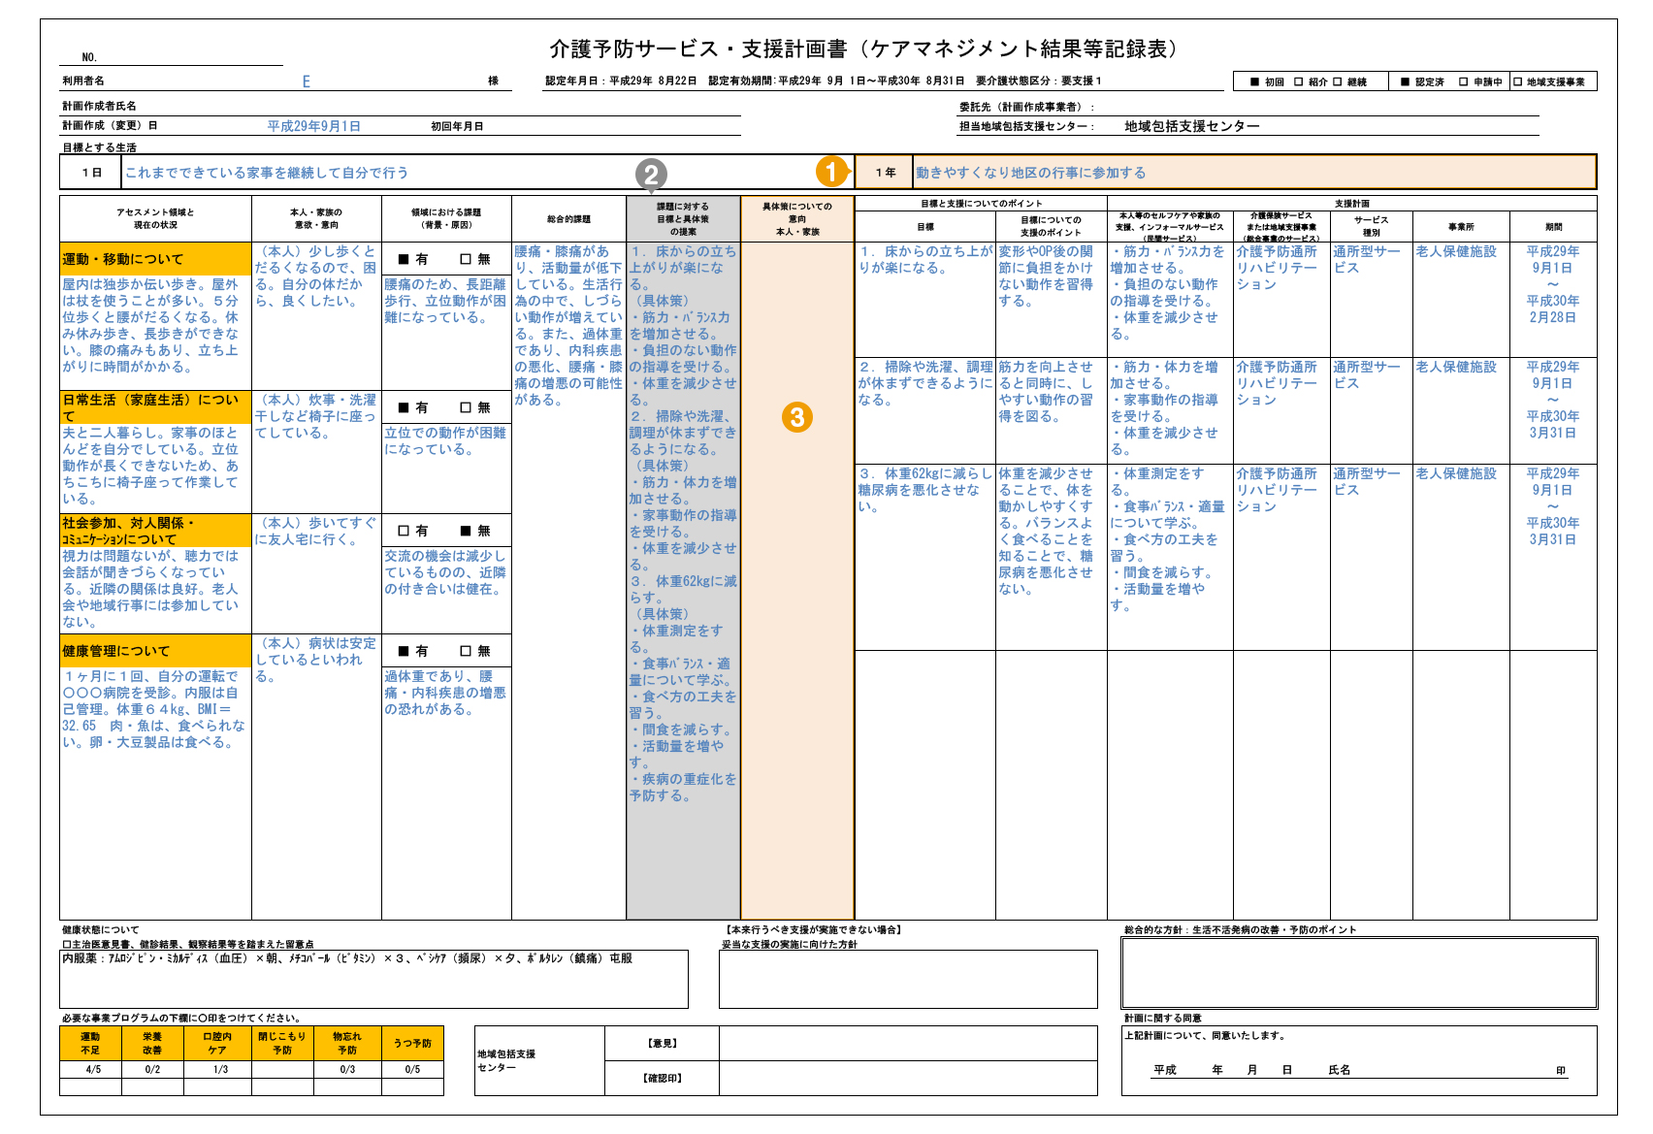Click the plan date 平成29年9月1日

[314, 126]
